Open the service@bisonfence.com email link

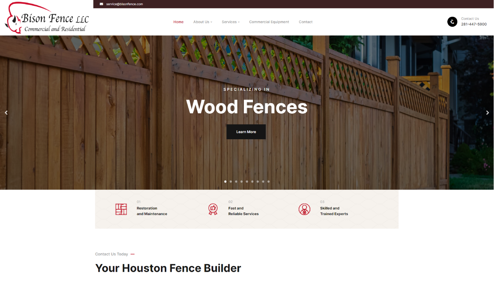[x=125, y=4]
